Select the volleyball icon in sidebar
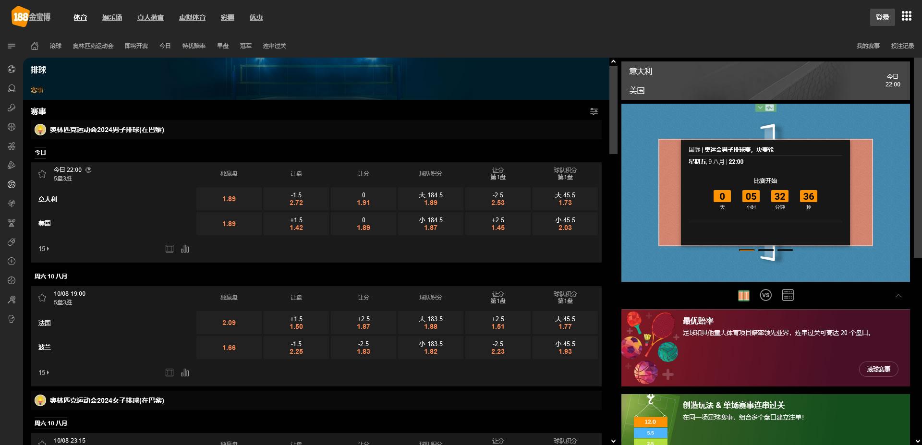 tap(12, 184)
